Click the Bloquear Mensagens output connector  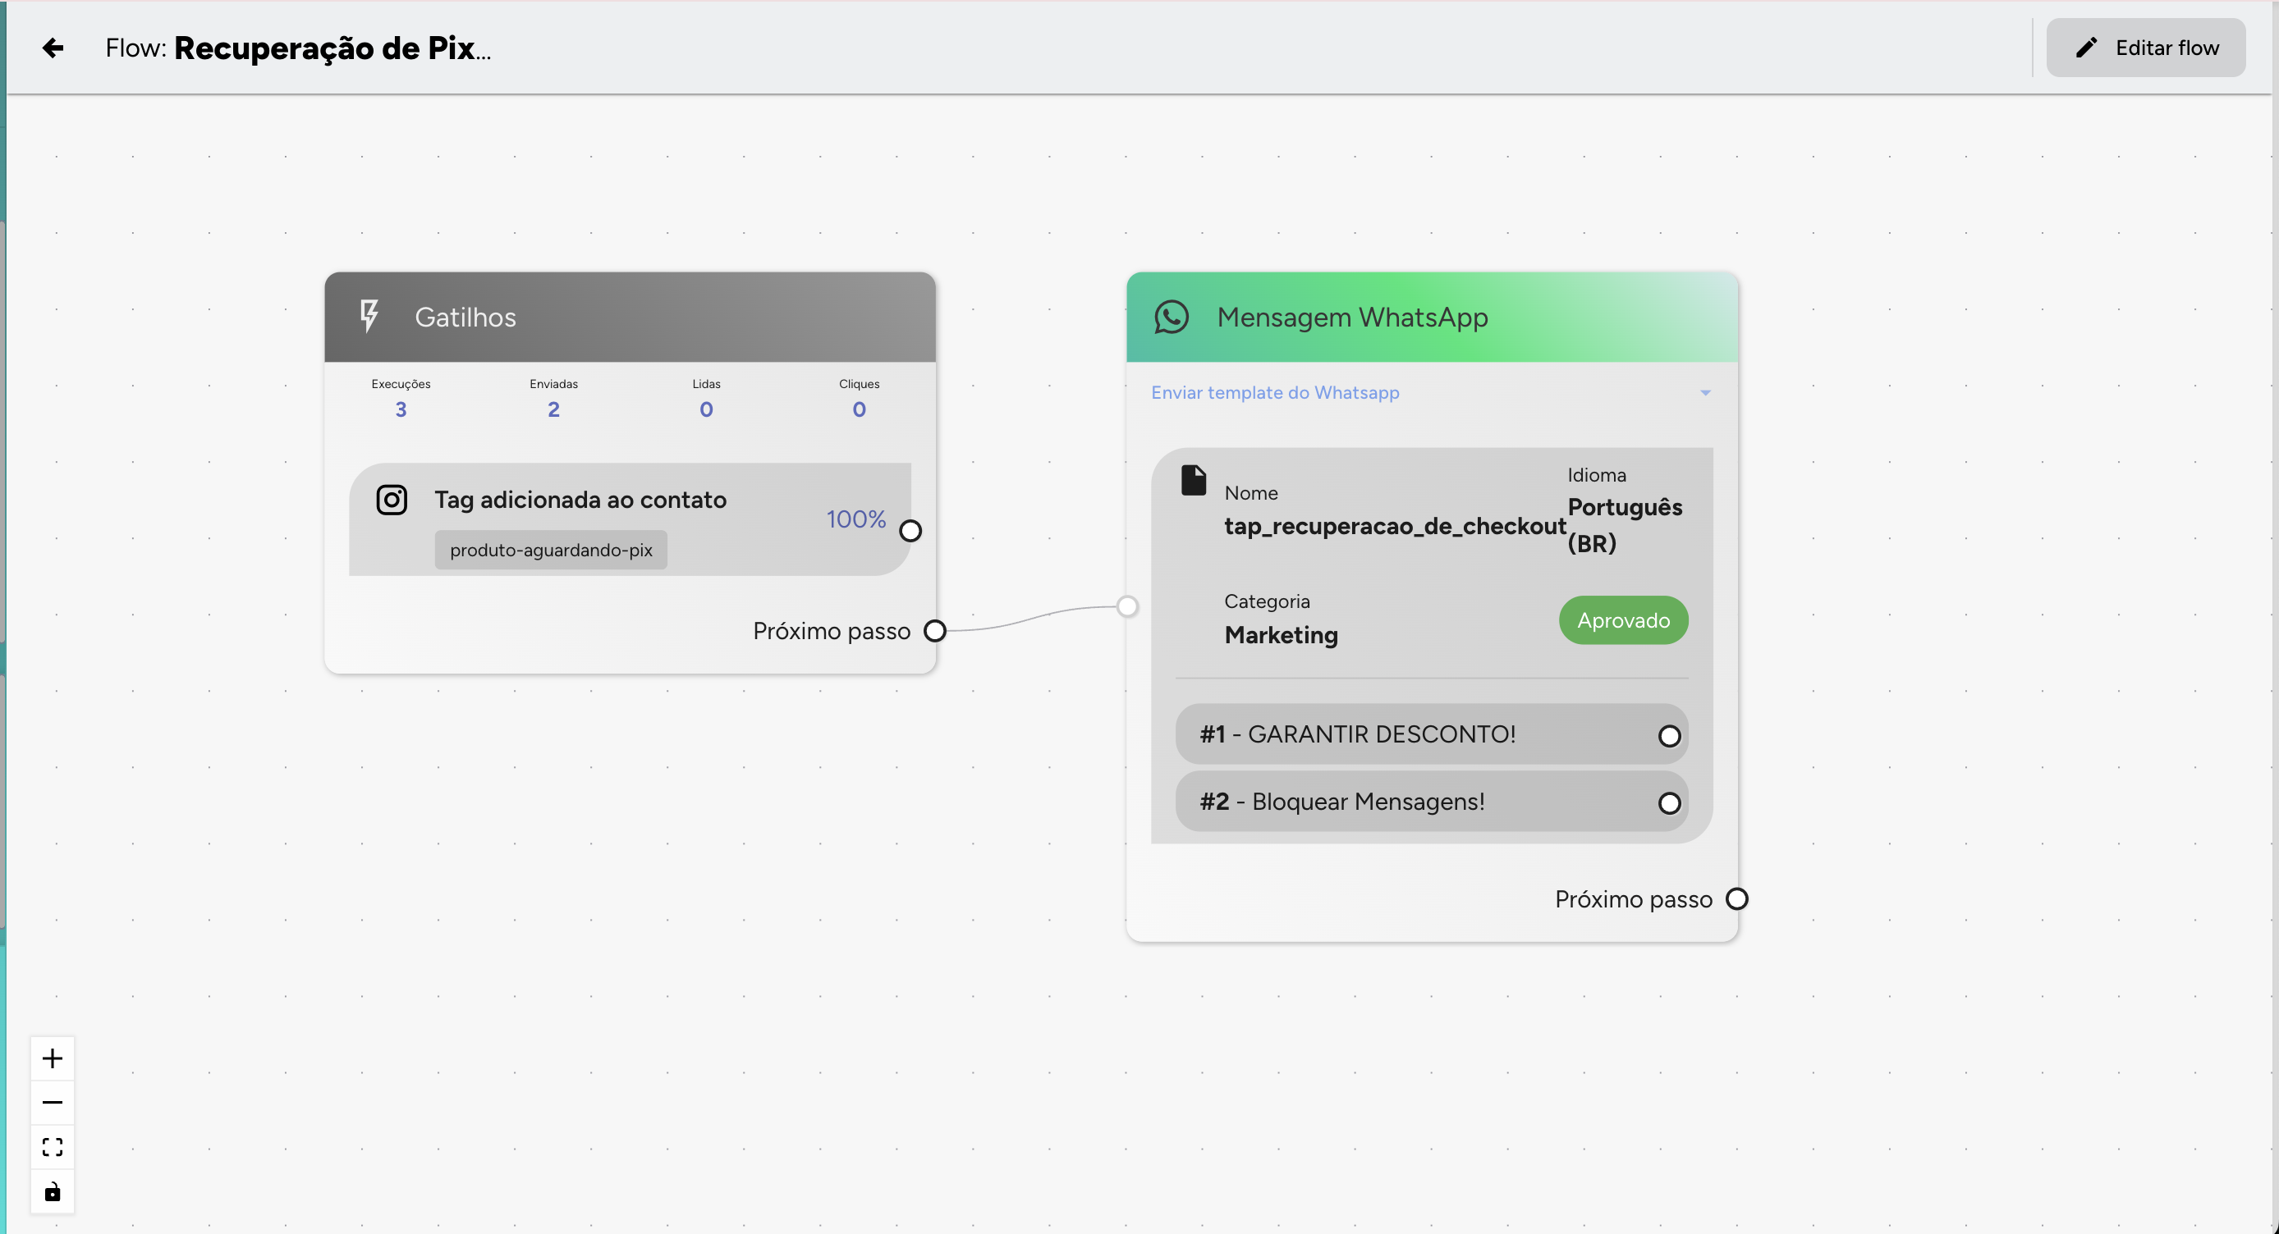(1670, 803)
